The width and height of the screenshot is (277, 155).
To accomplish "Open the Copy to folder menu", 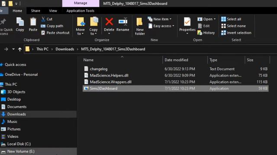I will [x=93, y=26].
